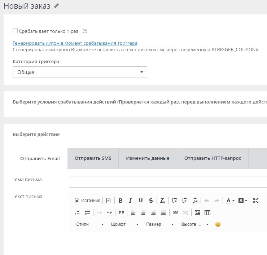The height and width of the screenshot is (255, 267).
Task: Maximize the editor to fullscreen
Action: pyautogui.click(x=256, y=201)
